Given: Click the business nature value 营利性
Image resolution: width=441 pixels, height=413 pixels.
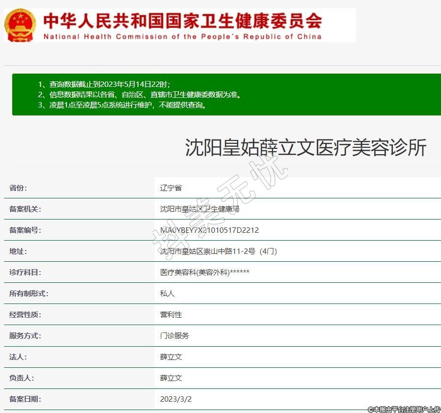Looking at the screenshot, I should tap(171, 314).
